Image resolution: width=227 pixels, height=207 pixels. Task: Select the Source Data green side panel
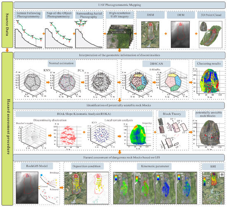click(x=7, y=25)
